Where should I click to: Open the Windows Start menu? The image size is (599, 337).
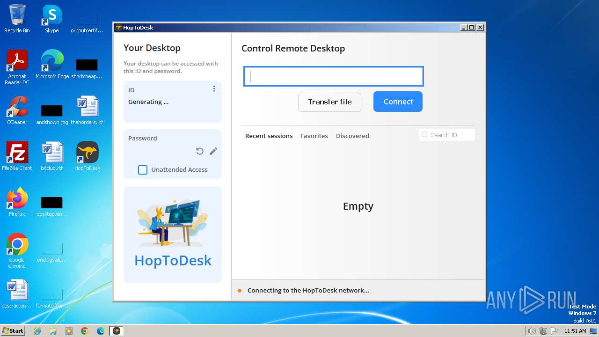13,331
